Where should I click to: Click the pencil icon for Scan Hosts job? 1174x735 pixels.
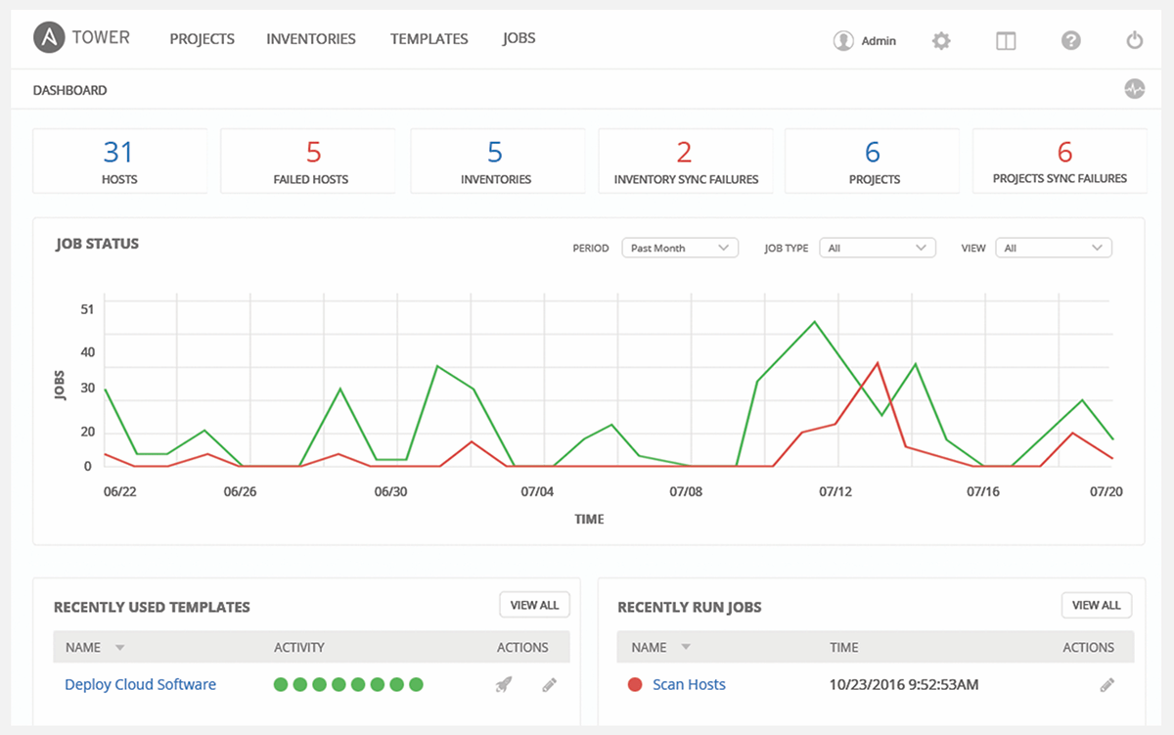point(1106,685)
